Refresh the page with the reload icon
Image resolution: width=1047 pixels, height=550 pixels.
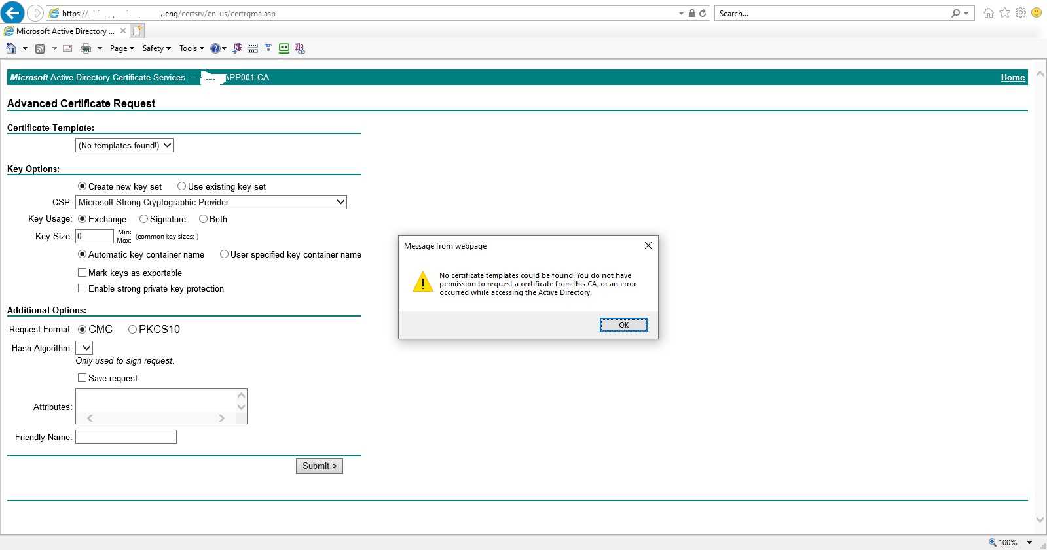[x=703, y=13]
